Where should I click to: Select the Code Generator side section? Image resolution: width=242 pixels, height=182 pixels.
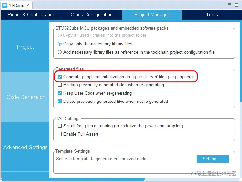click(25, 97)
